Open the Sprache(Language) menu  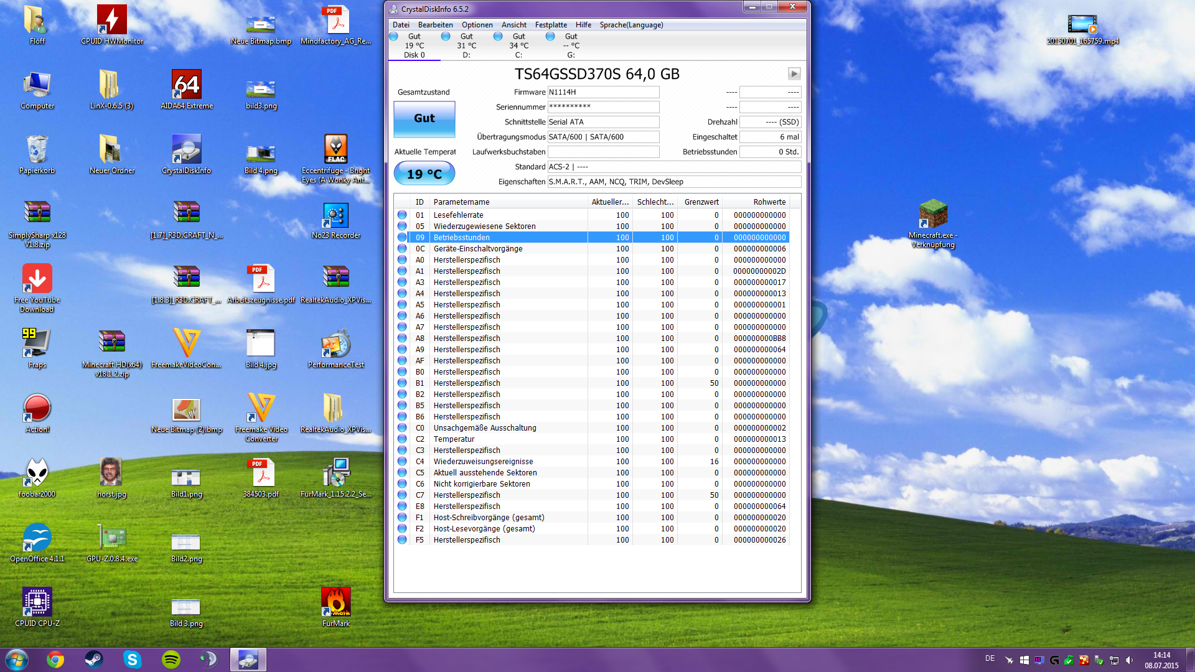pos(631,25)
